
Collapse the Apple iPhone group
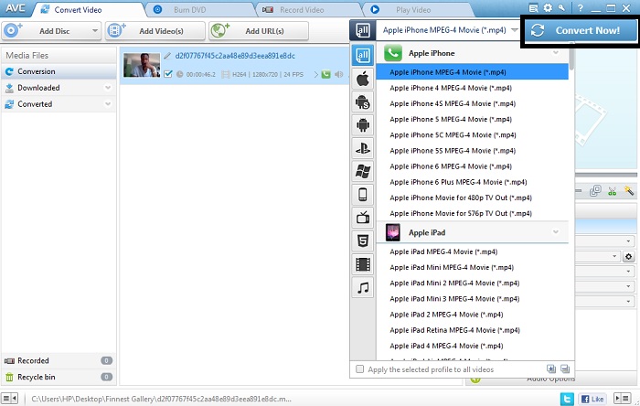(x=555, y=53)
